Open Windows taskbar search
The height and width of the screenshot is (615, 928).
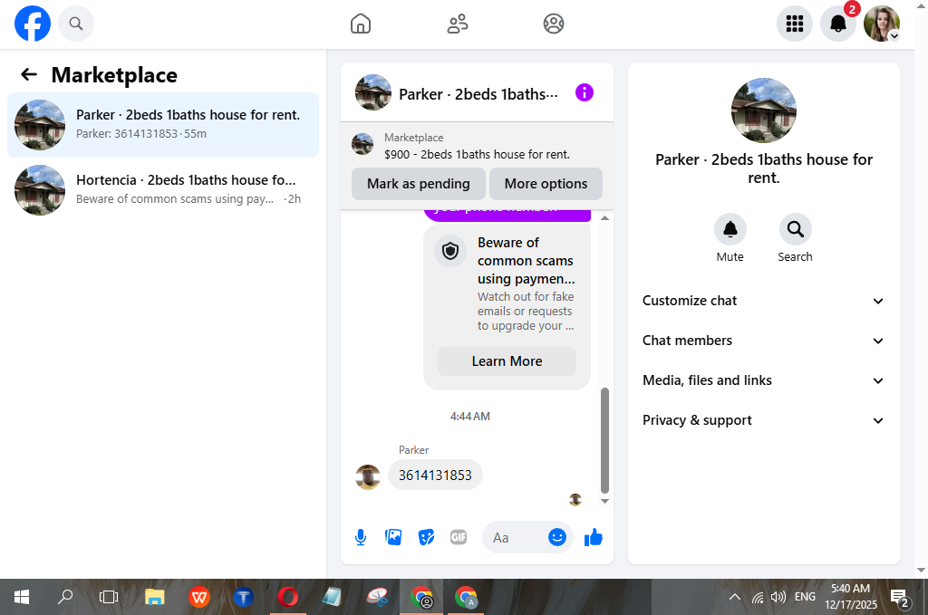(65, 597)
